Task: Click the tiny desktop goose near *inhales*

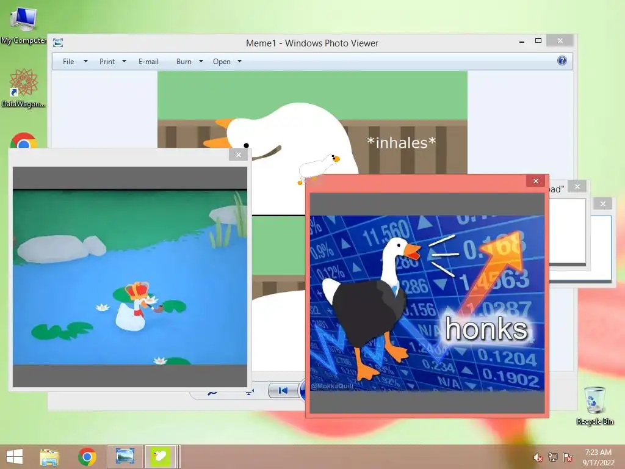Action: point(319,169)
